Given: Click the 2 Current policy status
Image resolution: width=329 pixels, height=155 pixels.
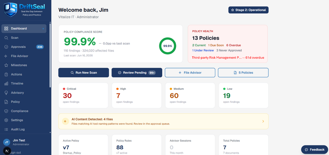Looking at the screenshot, I should pos(199,45).
